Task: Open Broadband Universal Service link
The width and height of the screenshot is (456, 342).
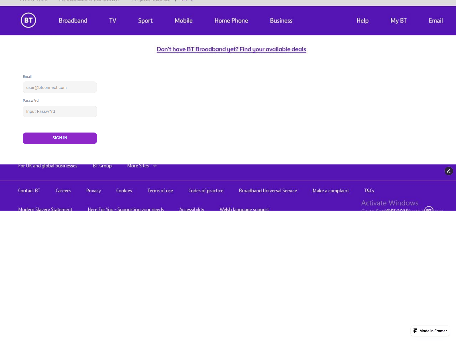Action: pos(268,191)
